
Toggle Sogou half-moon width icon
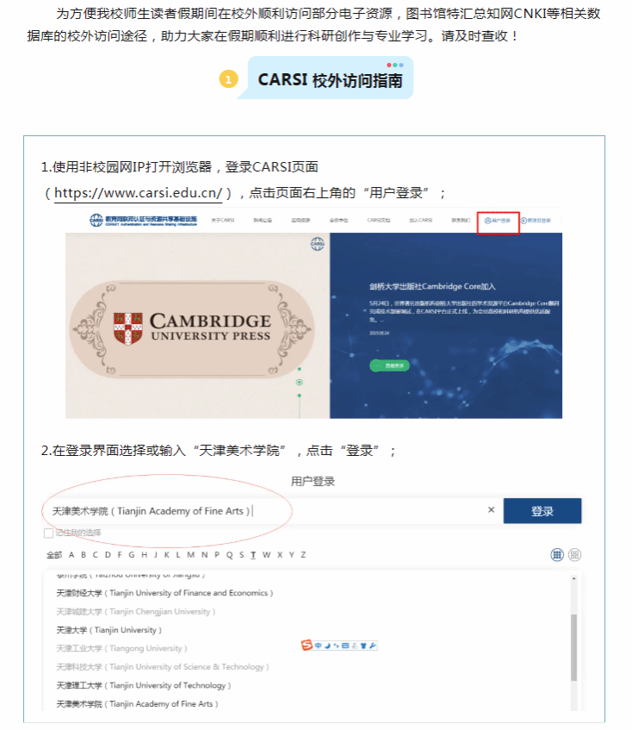pyautogui.click(x=328, y=646)
